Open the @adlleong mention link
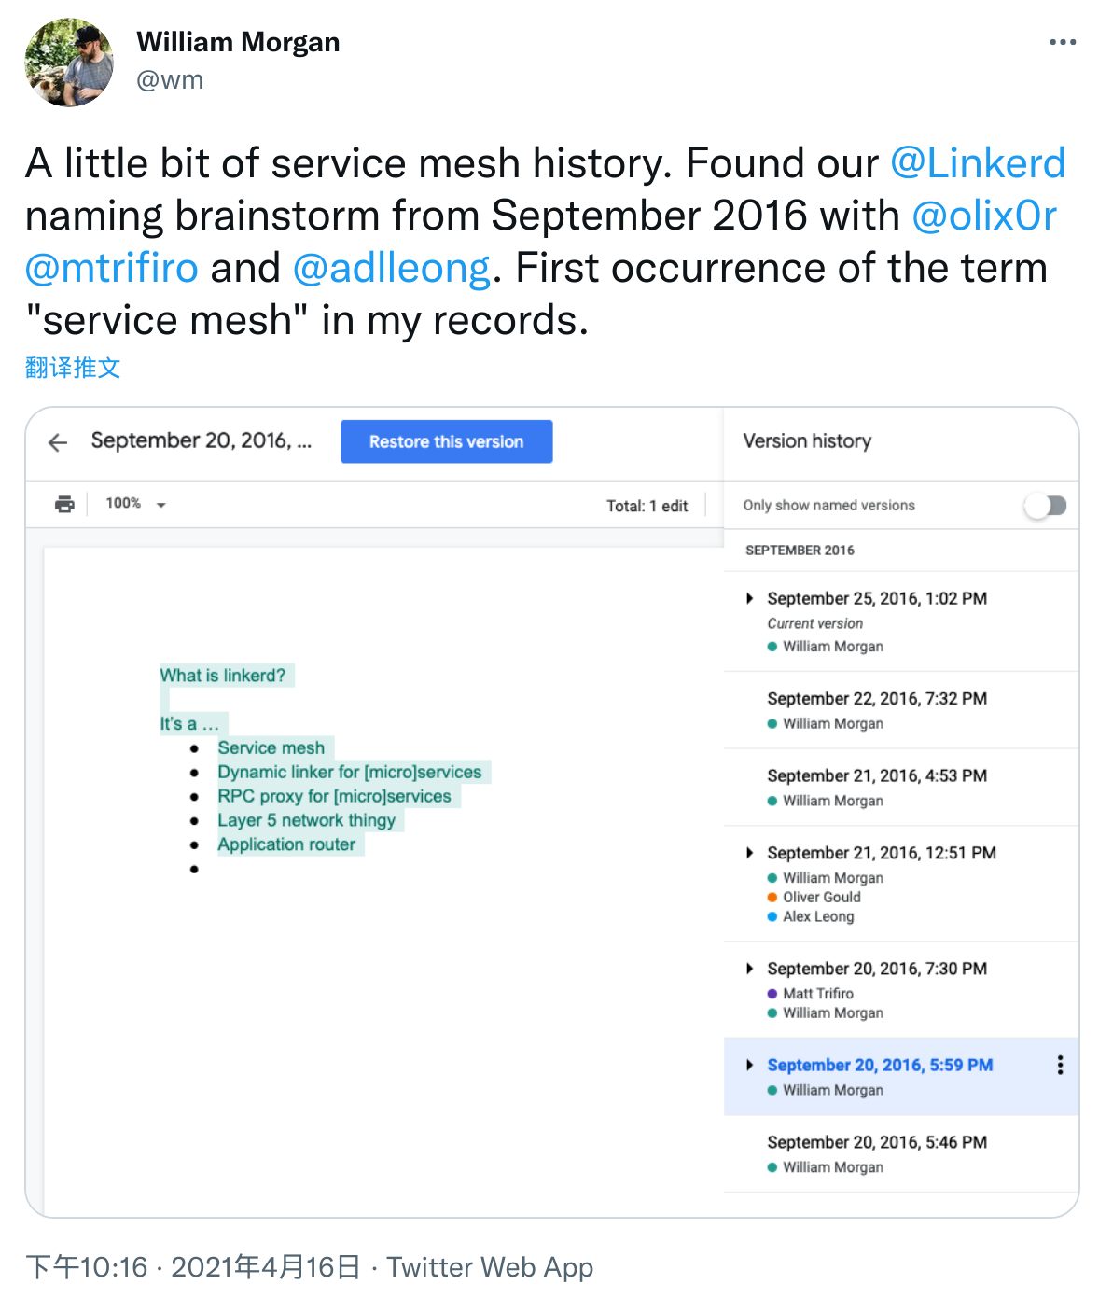Screen dimensions: 1099x1298 (x=391, y=268)
